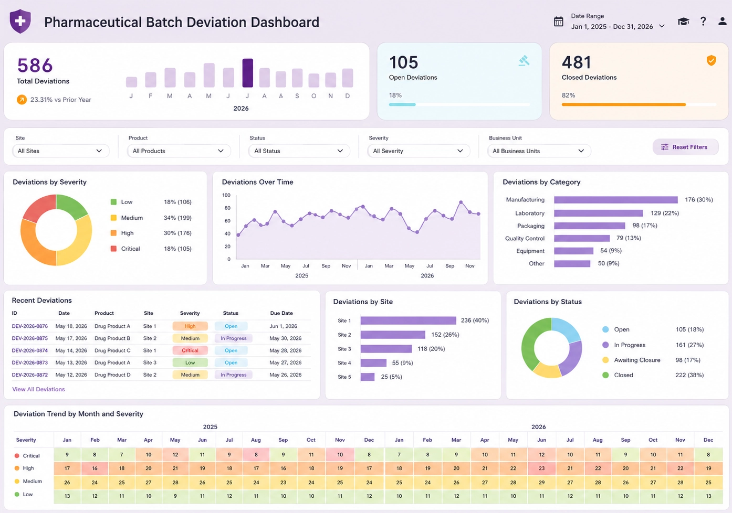
Task: Click the purple shield logo icon
Action: coord(20,22)
